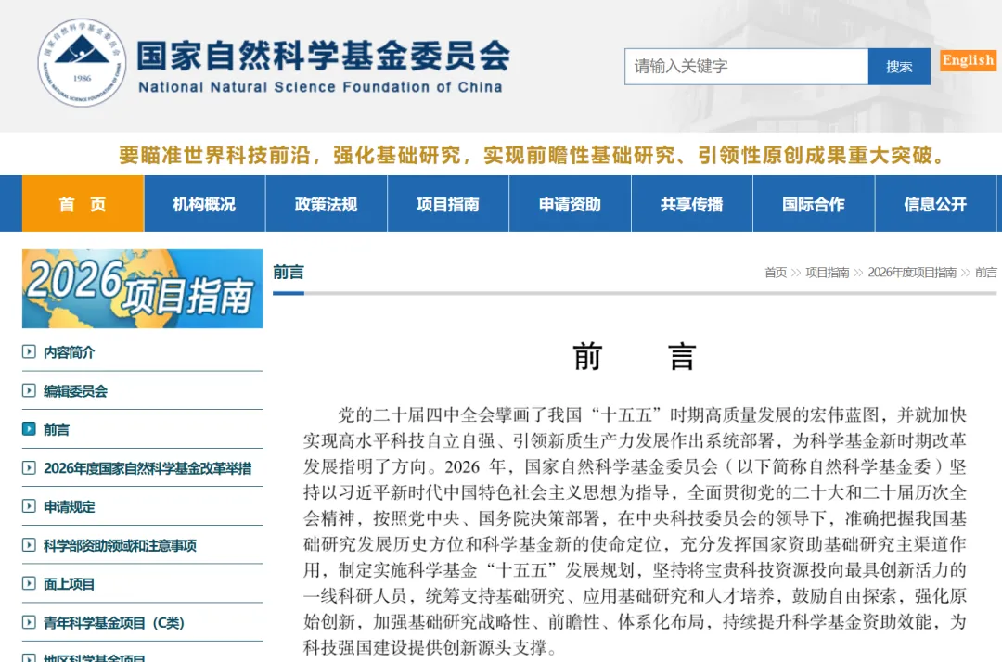The height and width of the screenshot is (662, 1002).
Task: Open sidebar link 2026年度国家自然科学基金改革举措
Action: 148,468
